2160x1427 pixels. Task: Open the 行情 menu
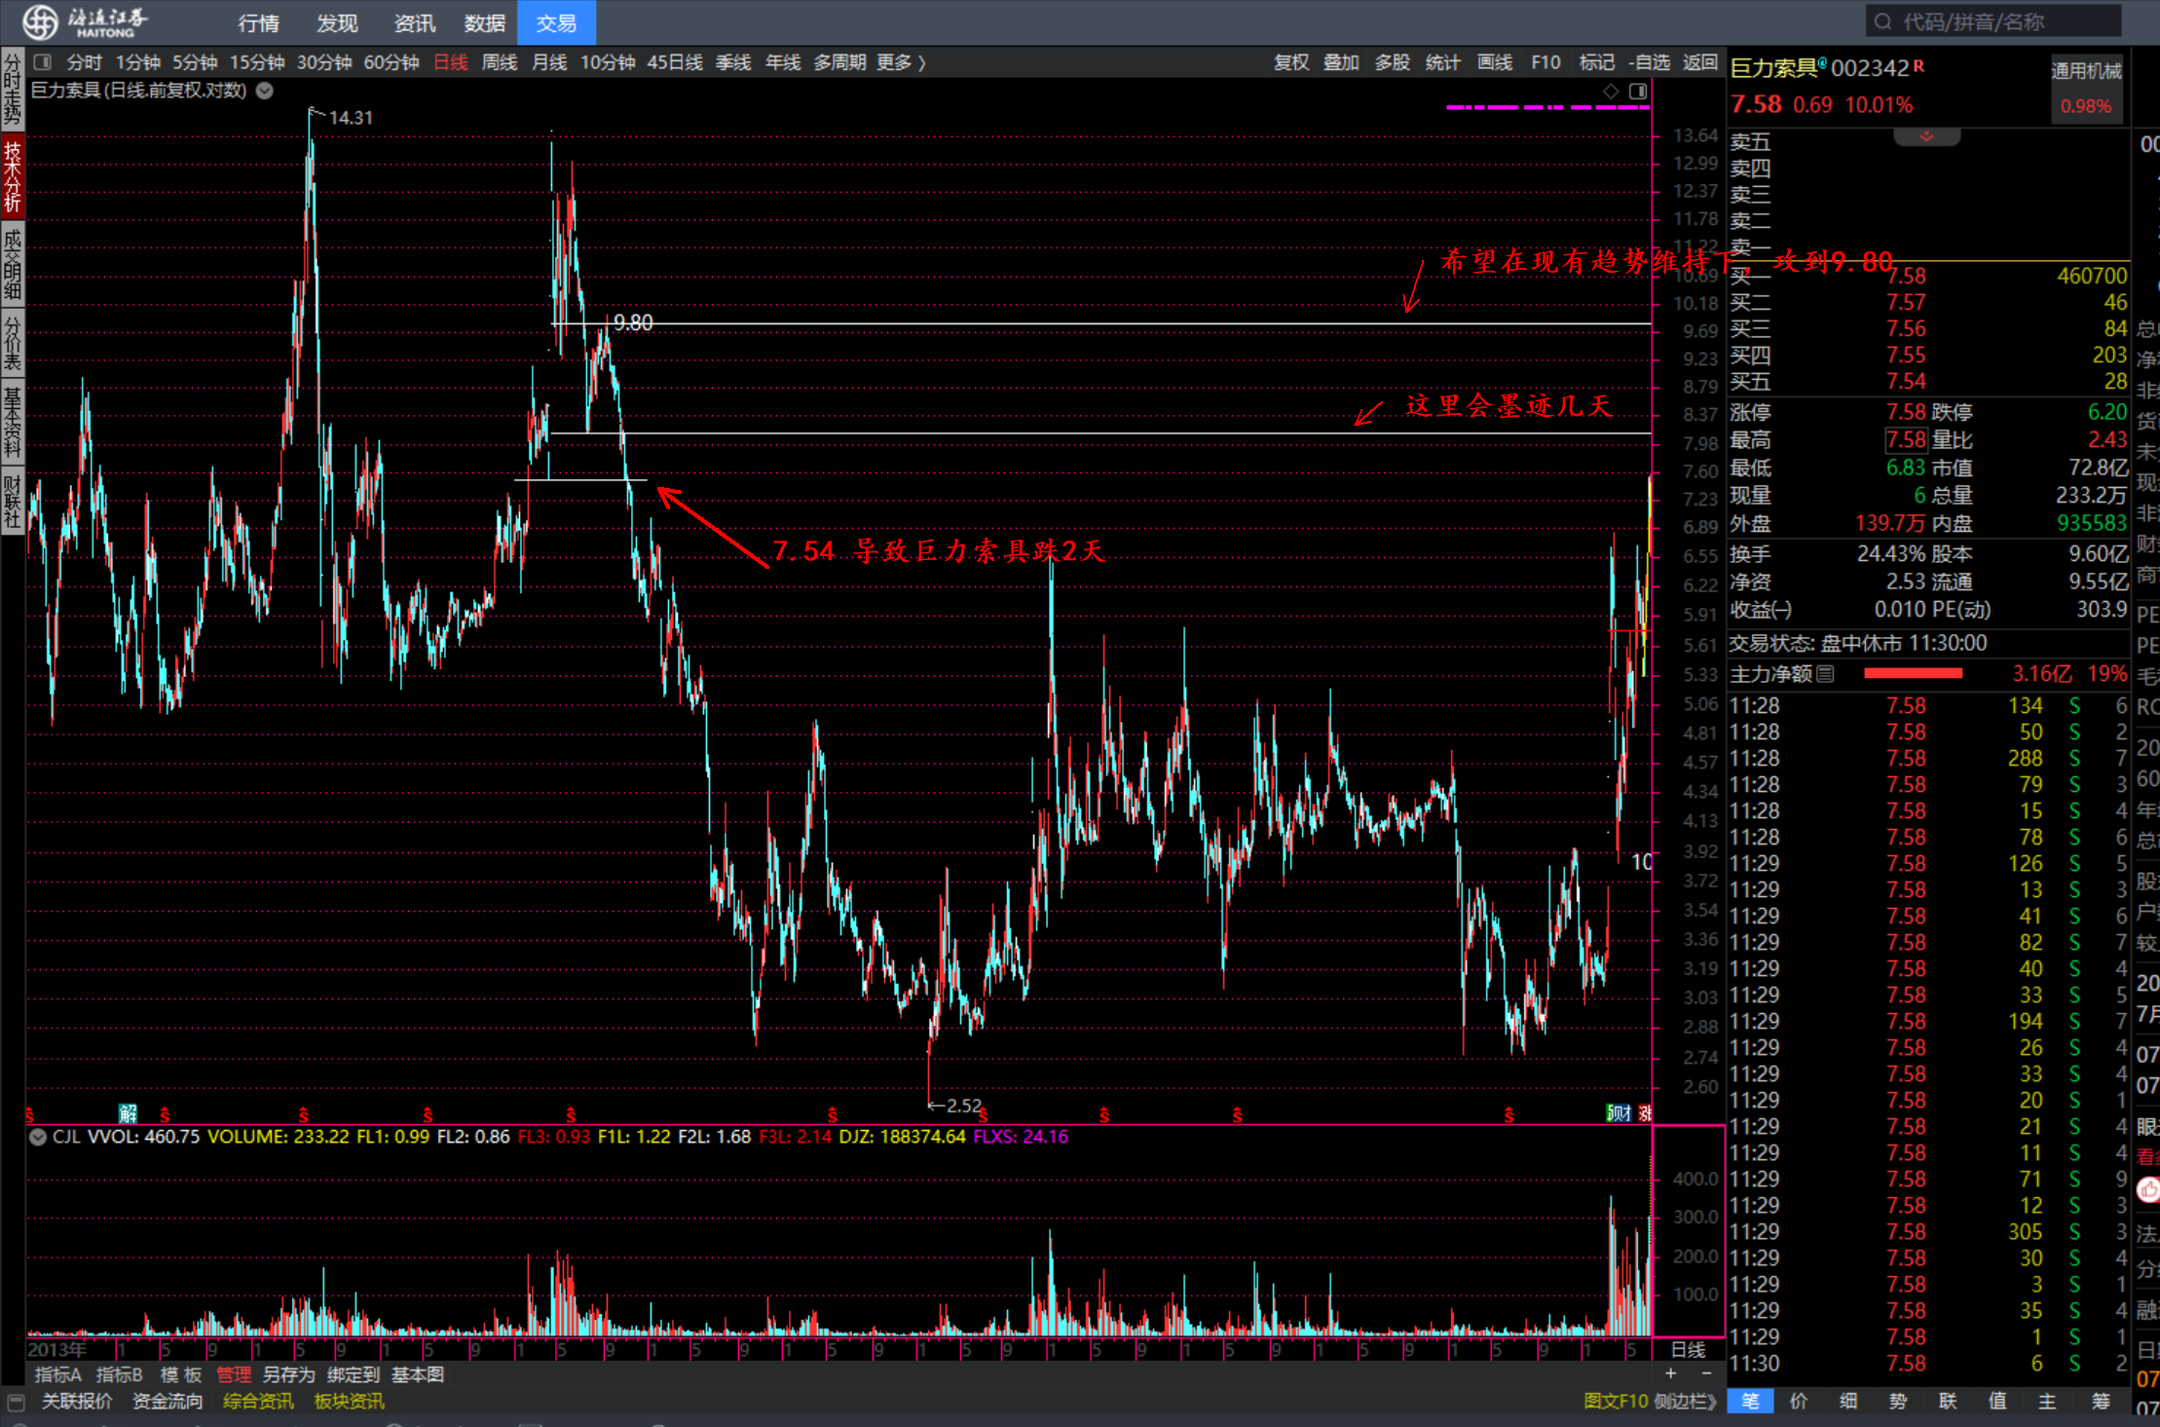(258, 22)
